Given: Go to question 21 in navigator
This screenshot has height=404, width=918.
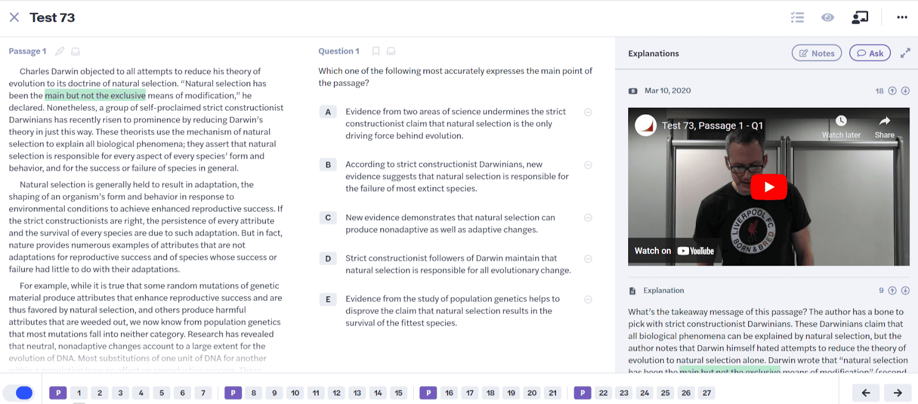Looking at the screenshot, I should 553,393.
